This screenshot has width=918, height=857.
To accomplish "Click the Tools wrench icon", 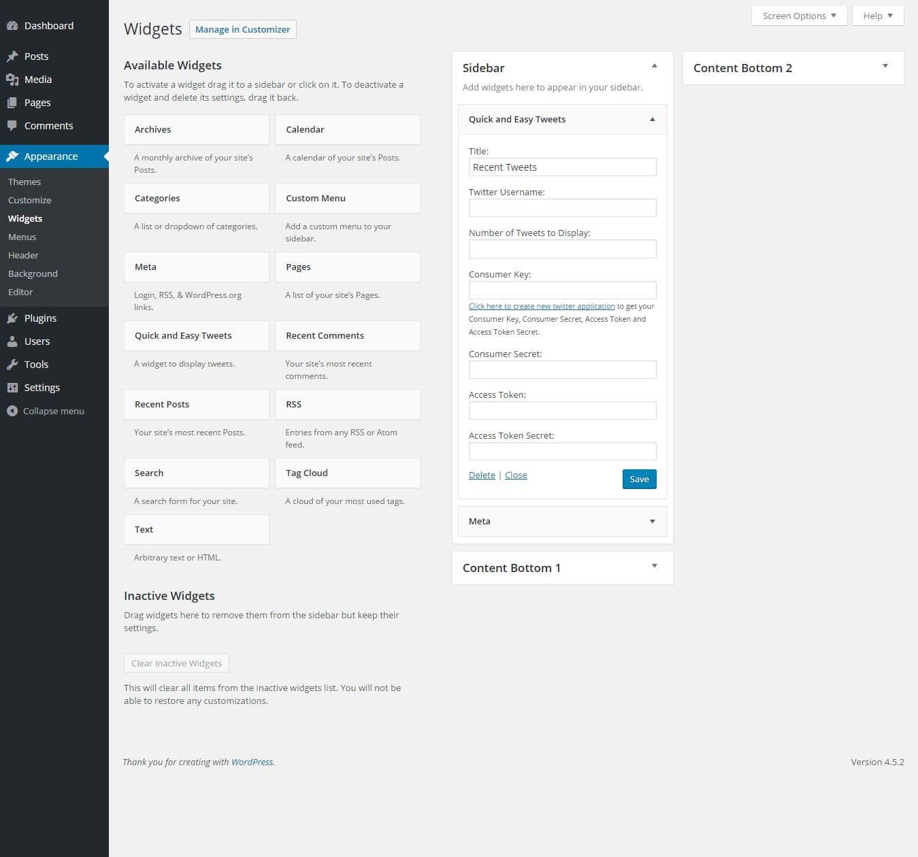I will [12, 365].
